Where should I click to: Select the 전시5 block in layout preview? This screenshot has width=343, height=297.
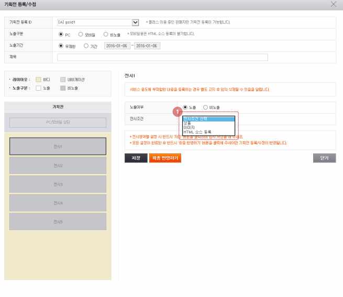(58, 222)
